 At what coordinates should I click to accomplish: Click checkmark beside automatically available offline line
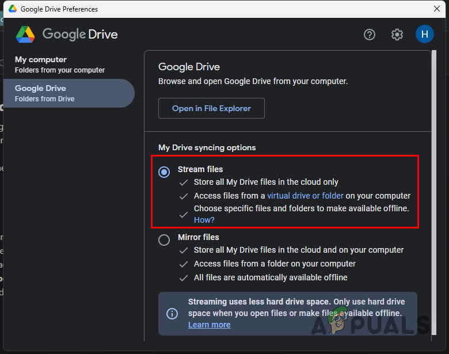(184, 278)
